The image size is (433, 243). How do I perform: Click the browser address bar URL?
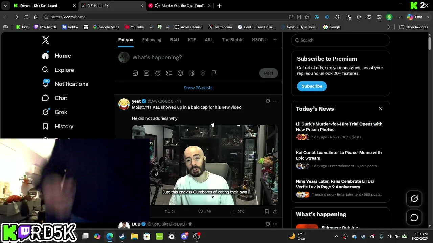tap(68, 17)
